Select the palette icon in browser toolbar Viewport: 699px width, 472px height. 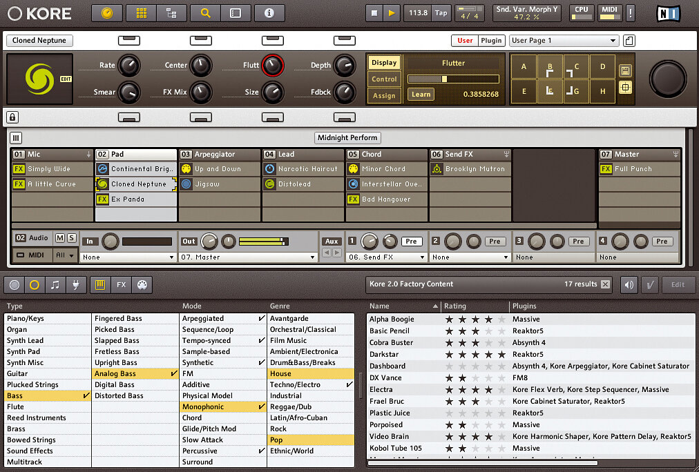pos(142,285)
